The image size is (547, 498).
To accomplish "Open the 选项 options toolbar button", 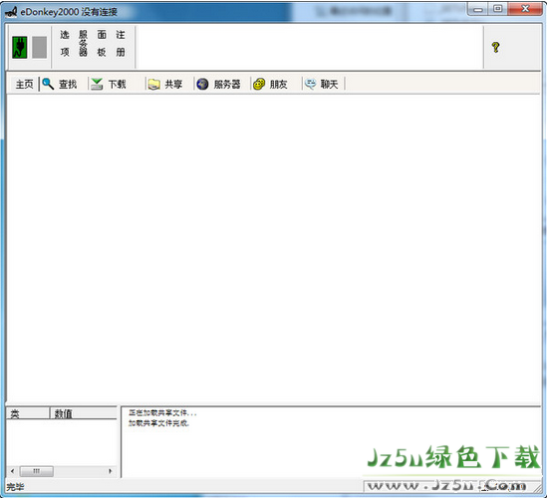I will click(x=65, y=44).
